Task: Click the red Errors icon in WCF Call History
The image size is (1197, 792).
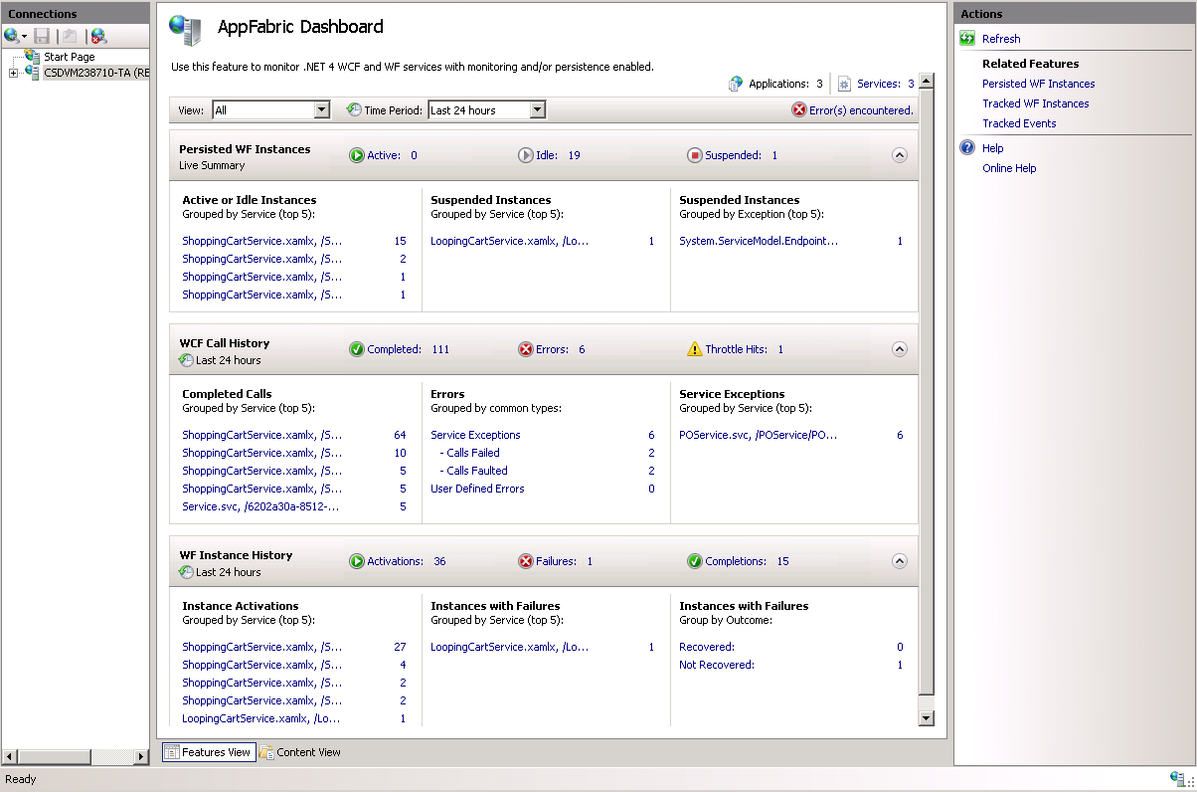Action: [x=526, y=349]
